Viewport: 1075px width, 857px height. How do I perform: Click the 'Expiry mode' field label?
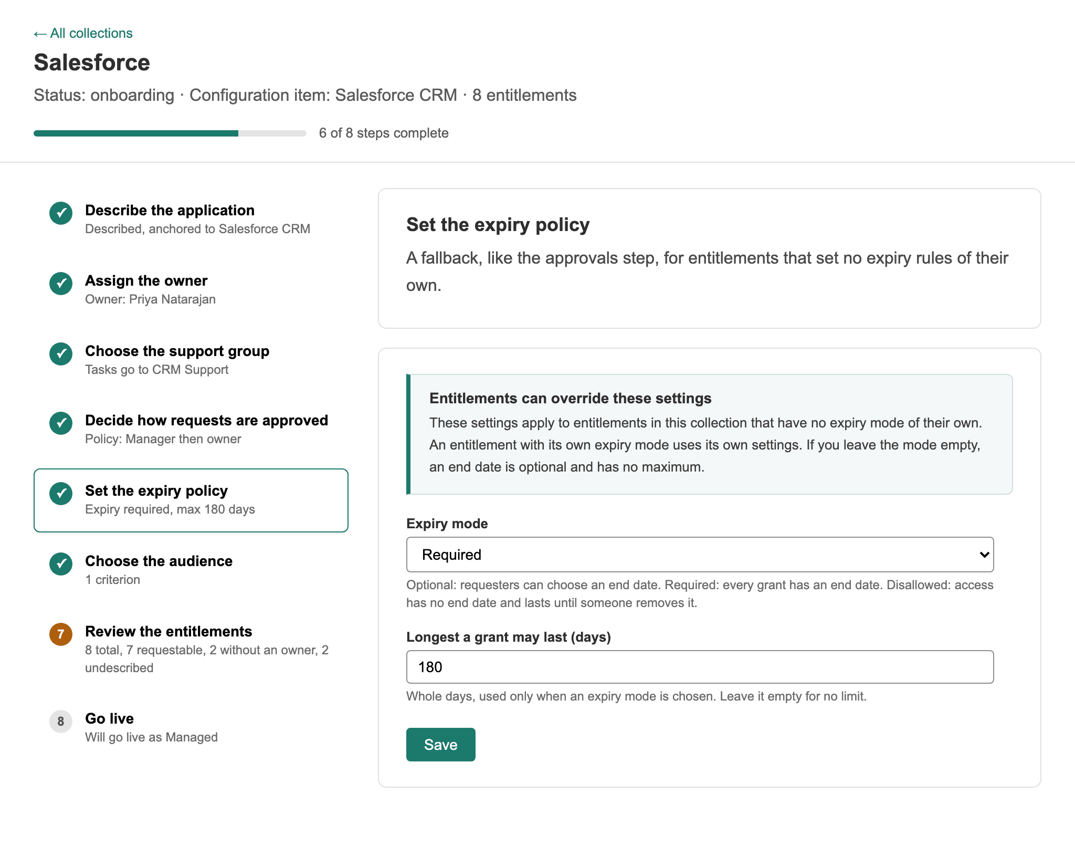pyautogui.click(x=447, y=524)
